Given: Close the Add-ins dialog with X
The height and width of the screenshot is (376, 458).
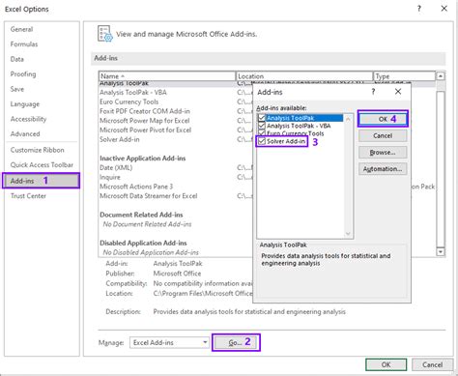Looking at the screenshot, I should click(x=398, y=92).
